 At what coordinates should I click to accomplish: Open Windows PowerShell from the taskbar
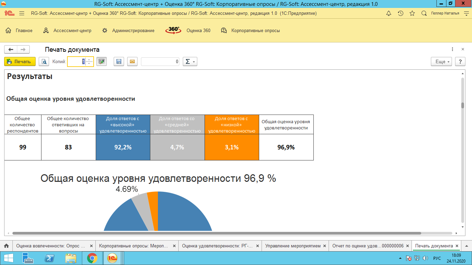[x=50, y=258]
